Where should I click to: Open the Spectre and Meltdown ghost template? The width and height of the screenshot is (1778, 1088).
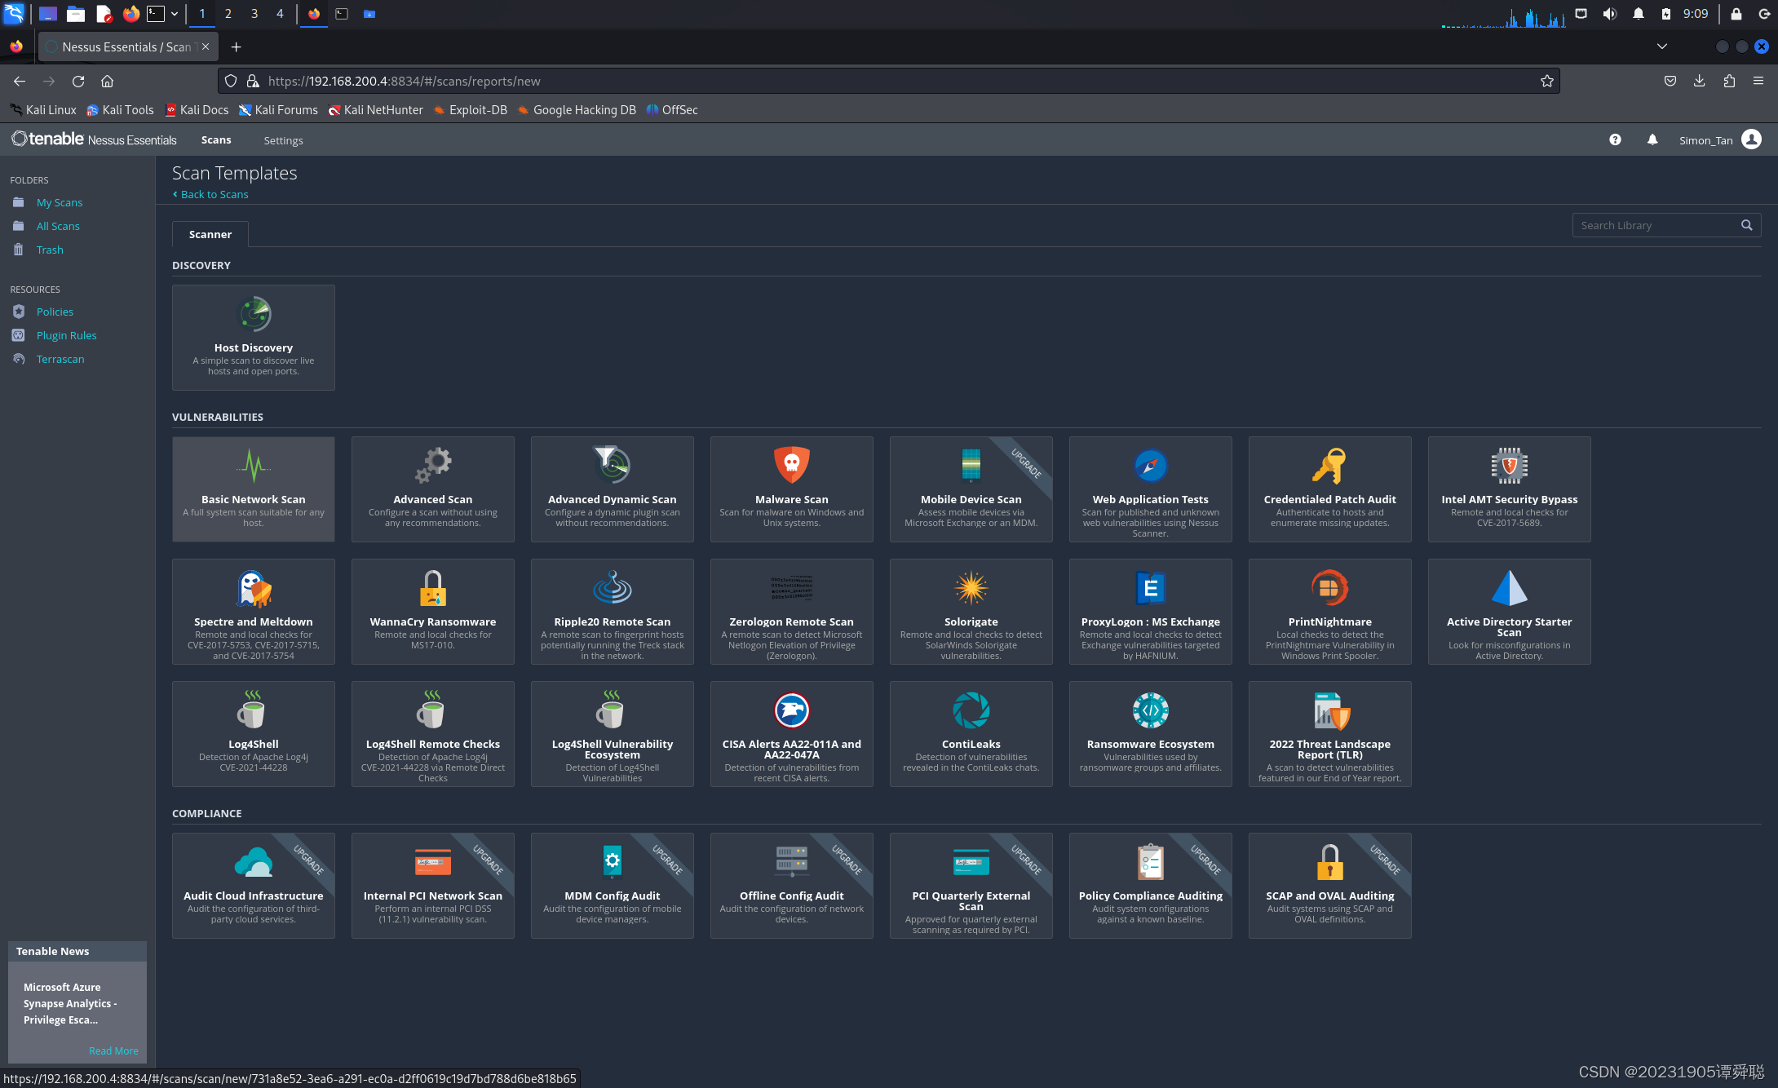pyautogui.click(x=253, y=611)
